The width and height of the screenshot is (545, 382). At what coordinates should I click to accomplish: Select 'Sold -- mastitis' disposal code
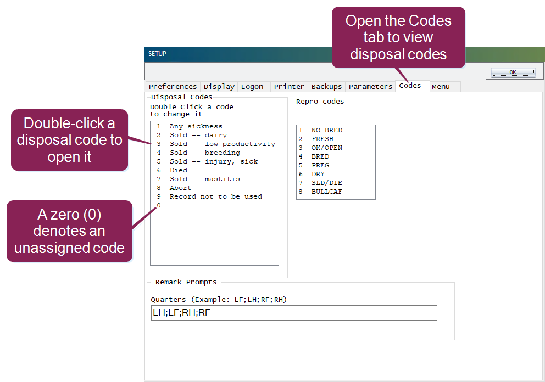214,179
